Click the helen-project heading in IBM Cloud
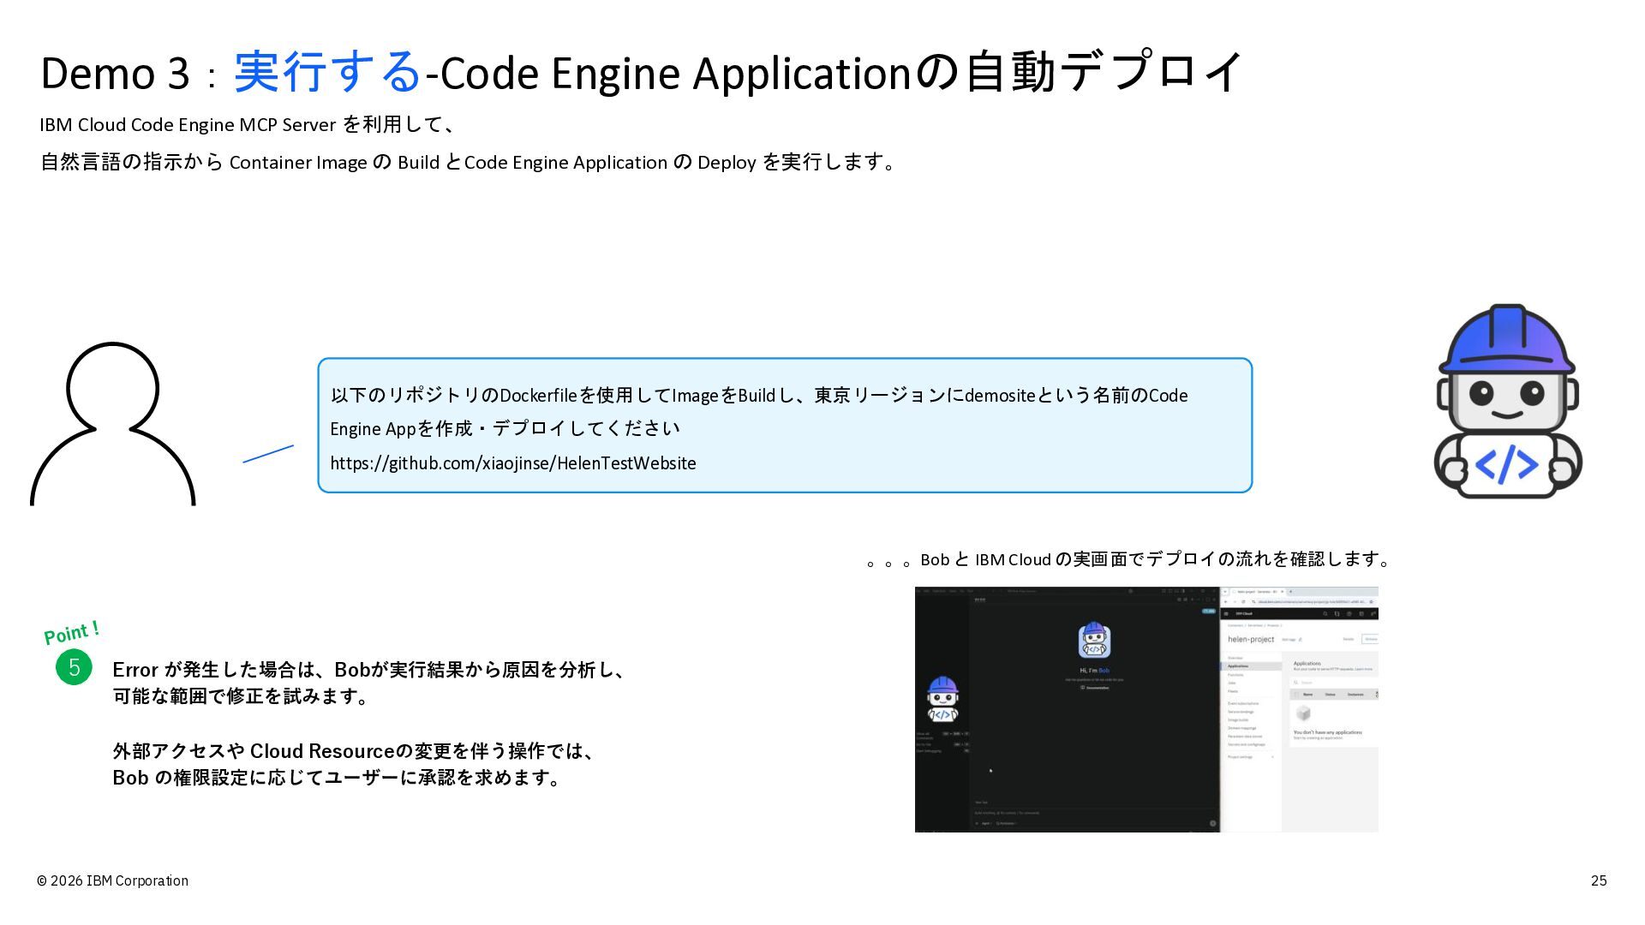This screenshot has height=925, width=1645. point(1251,639)
